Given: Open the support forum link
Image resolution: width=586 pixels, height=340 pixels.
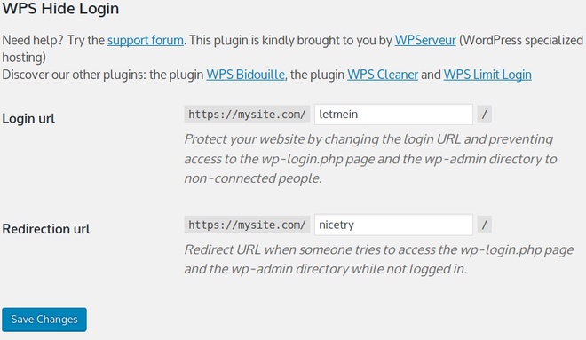Looking at the screenshot, I should pos(146,40).
